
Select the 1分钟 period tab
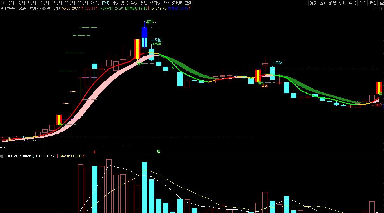[21, 3]
